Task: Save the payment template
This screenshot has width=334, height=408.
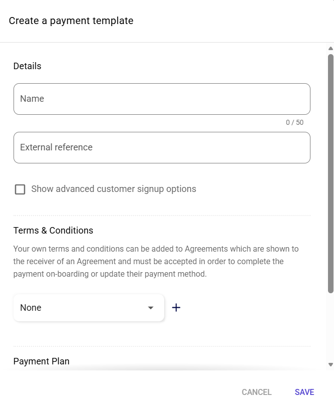Action: [304, 392]
